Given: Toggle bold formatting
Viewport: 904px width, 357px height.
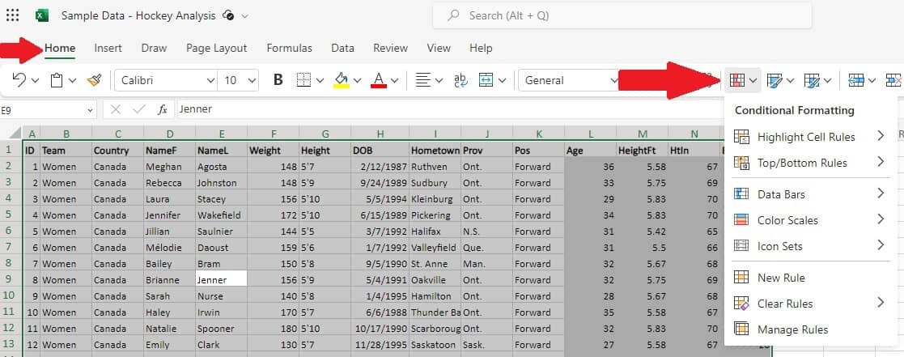Looking at the screenshot, I should point(278,80).
